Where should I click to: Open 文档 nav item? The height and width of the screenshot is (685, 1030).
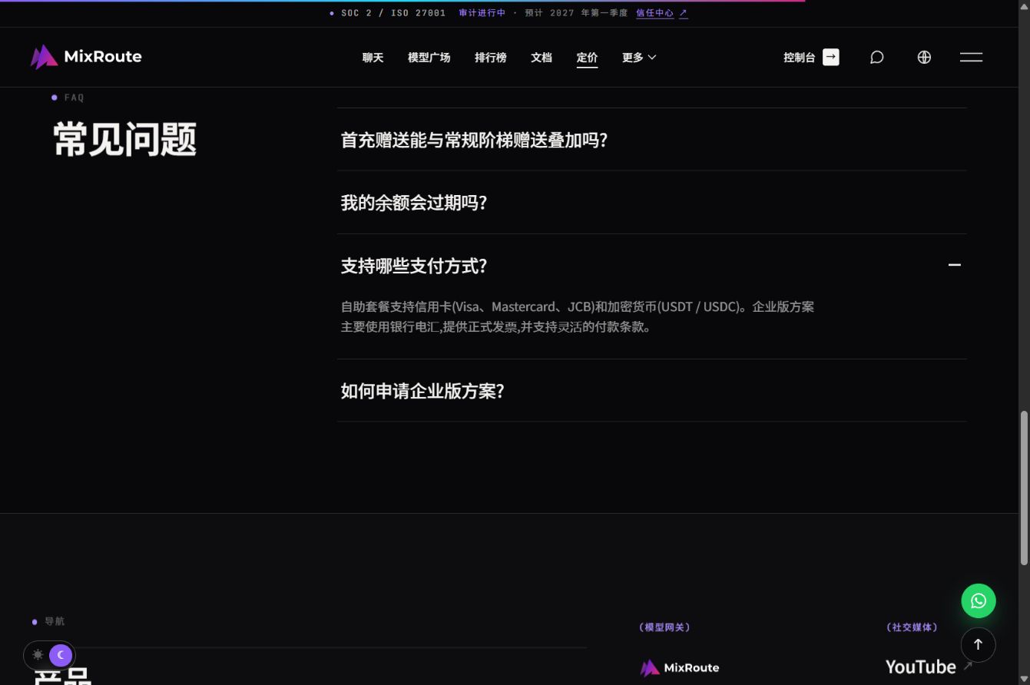[x=541, y=57]
